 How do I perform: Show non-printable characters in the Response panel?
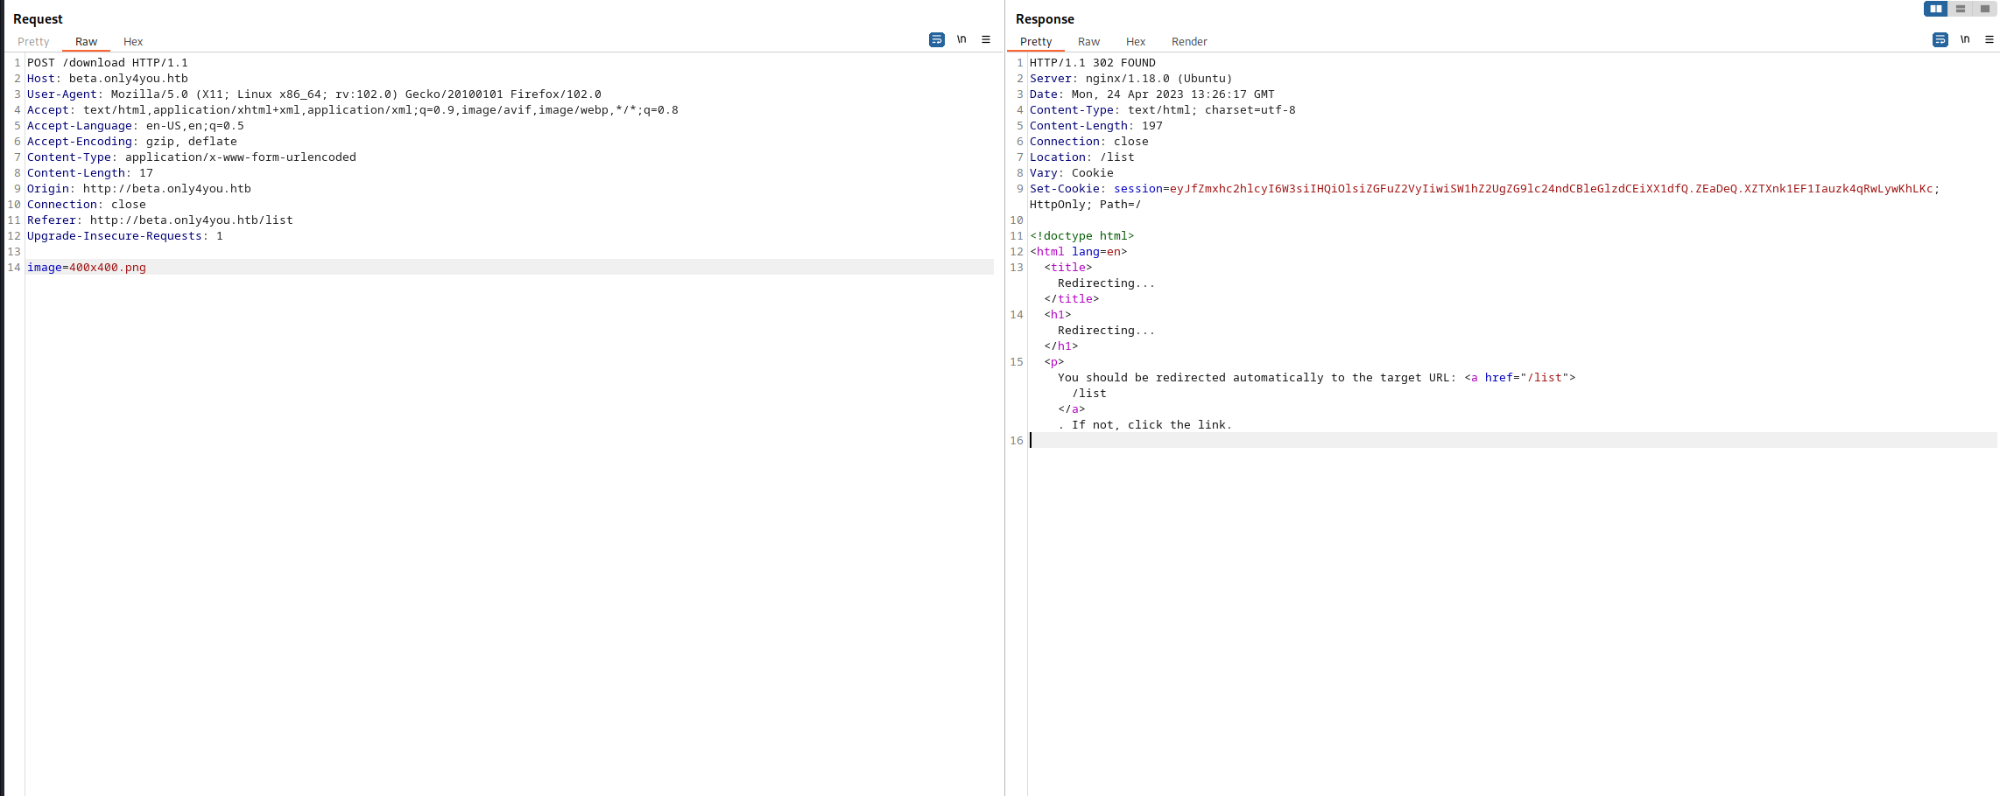click(1965, 40)
